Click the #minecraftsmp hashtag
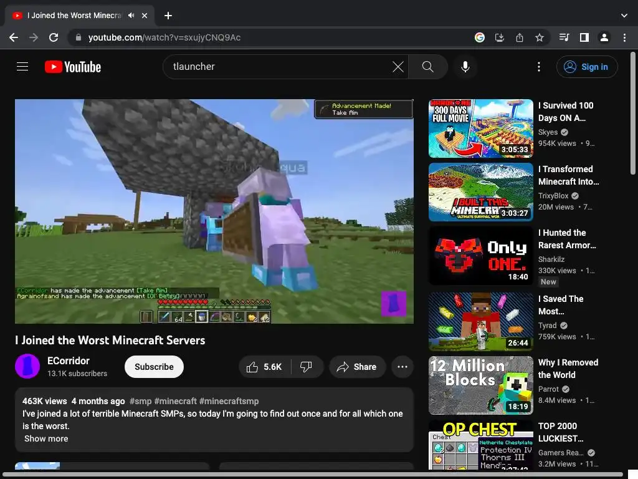 (x=229, y=401)
